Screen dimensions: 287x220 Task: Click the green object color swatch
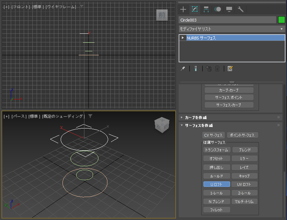(282, 20)
